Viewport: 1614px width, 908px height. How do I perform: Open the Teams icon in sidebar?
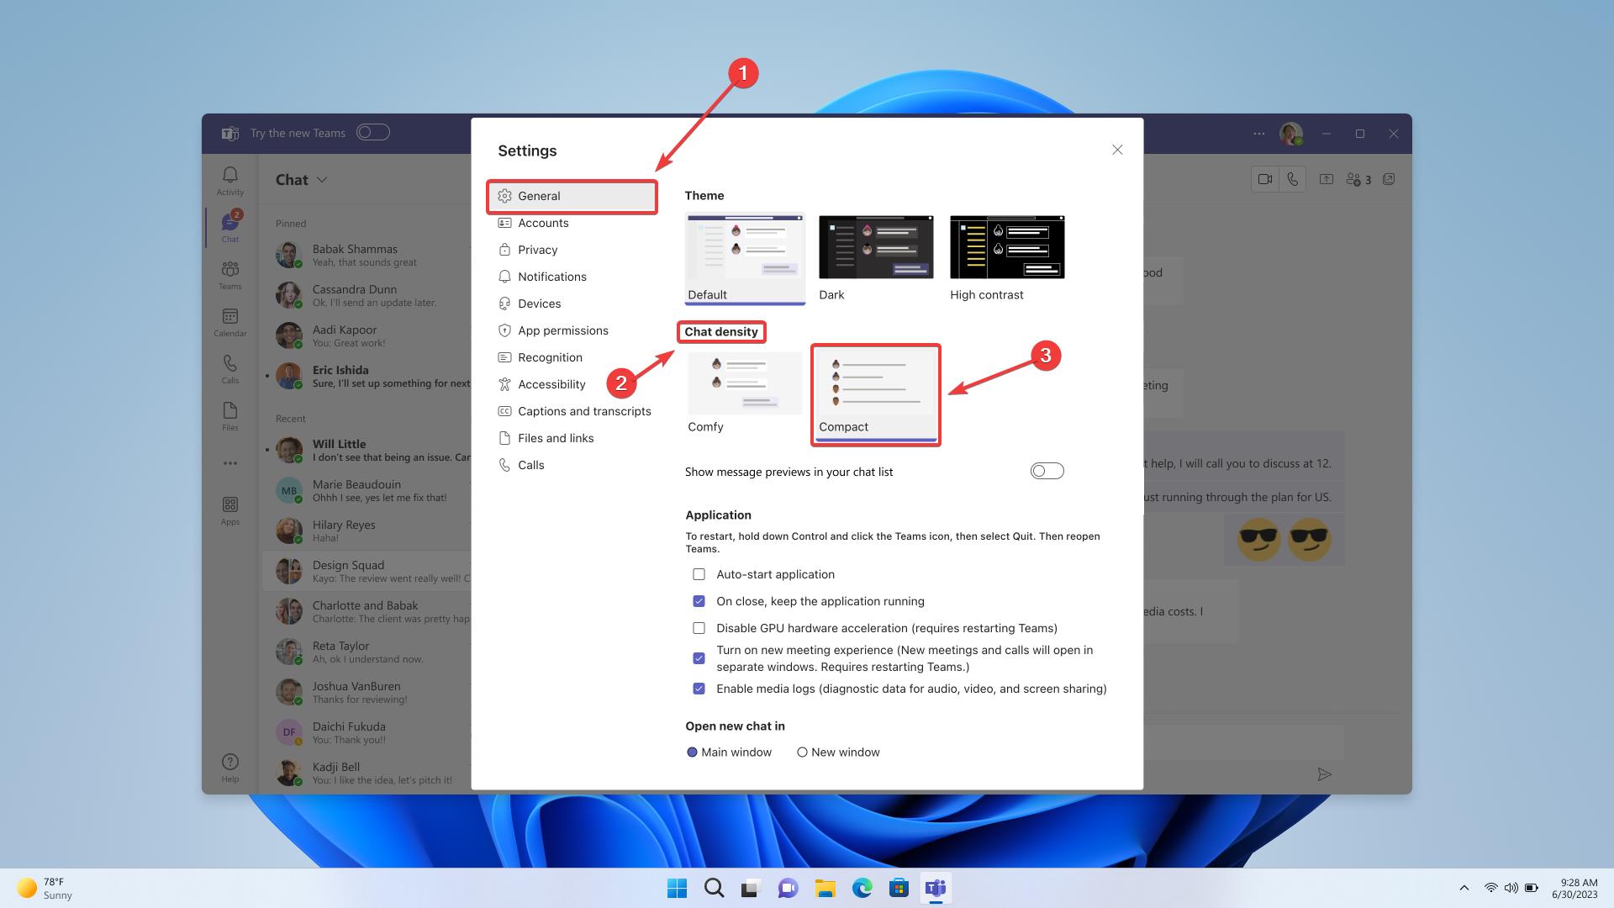point(229,274)
